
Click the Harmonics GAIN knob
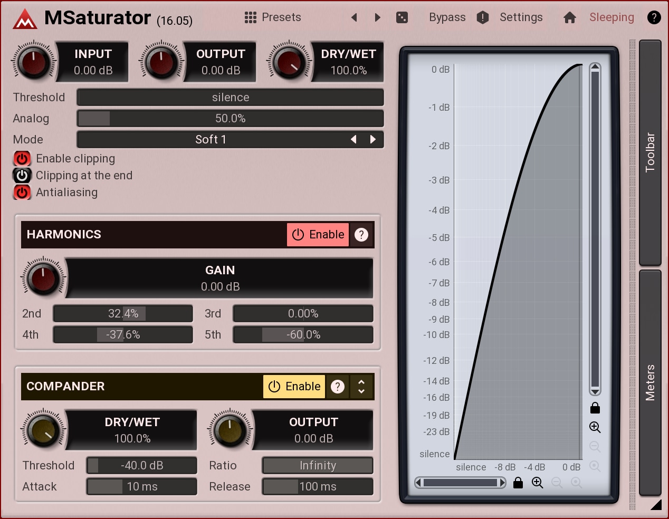(43, 278)
